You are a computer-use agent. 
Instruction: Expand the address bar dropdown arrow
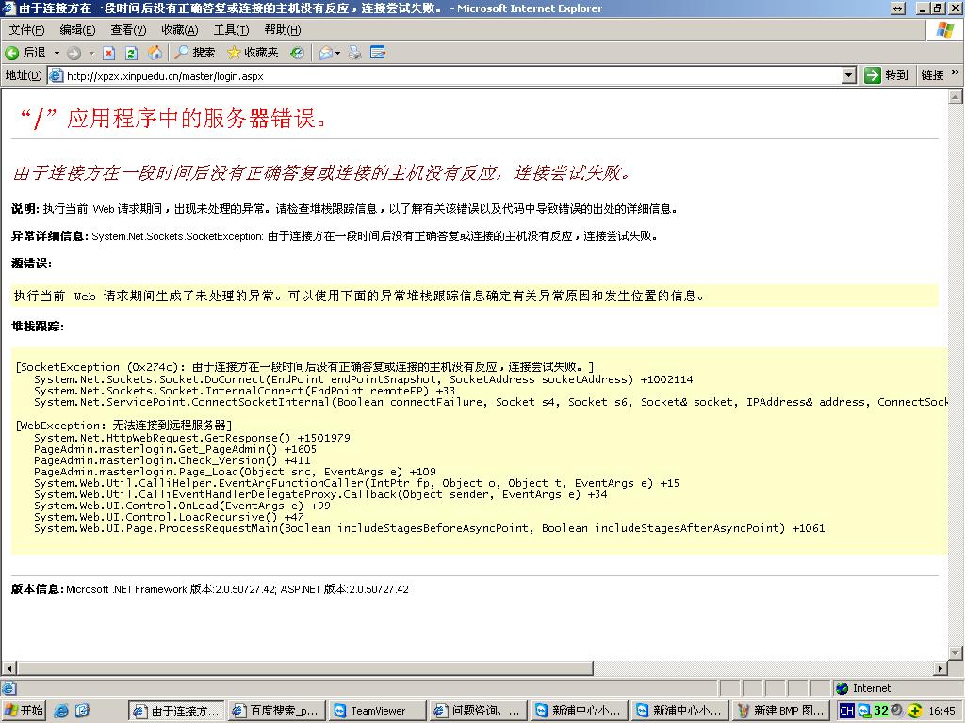(x=848, y=75)
